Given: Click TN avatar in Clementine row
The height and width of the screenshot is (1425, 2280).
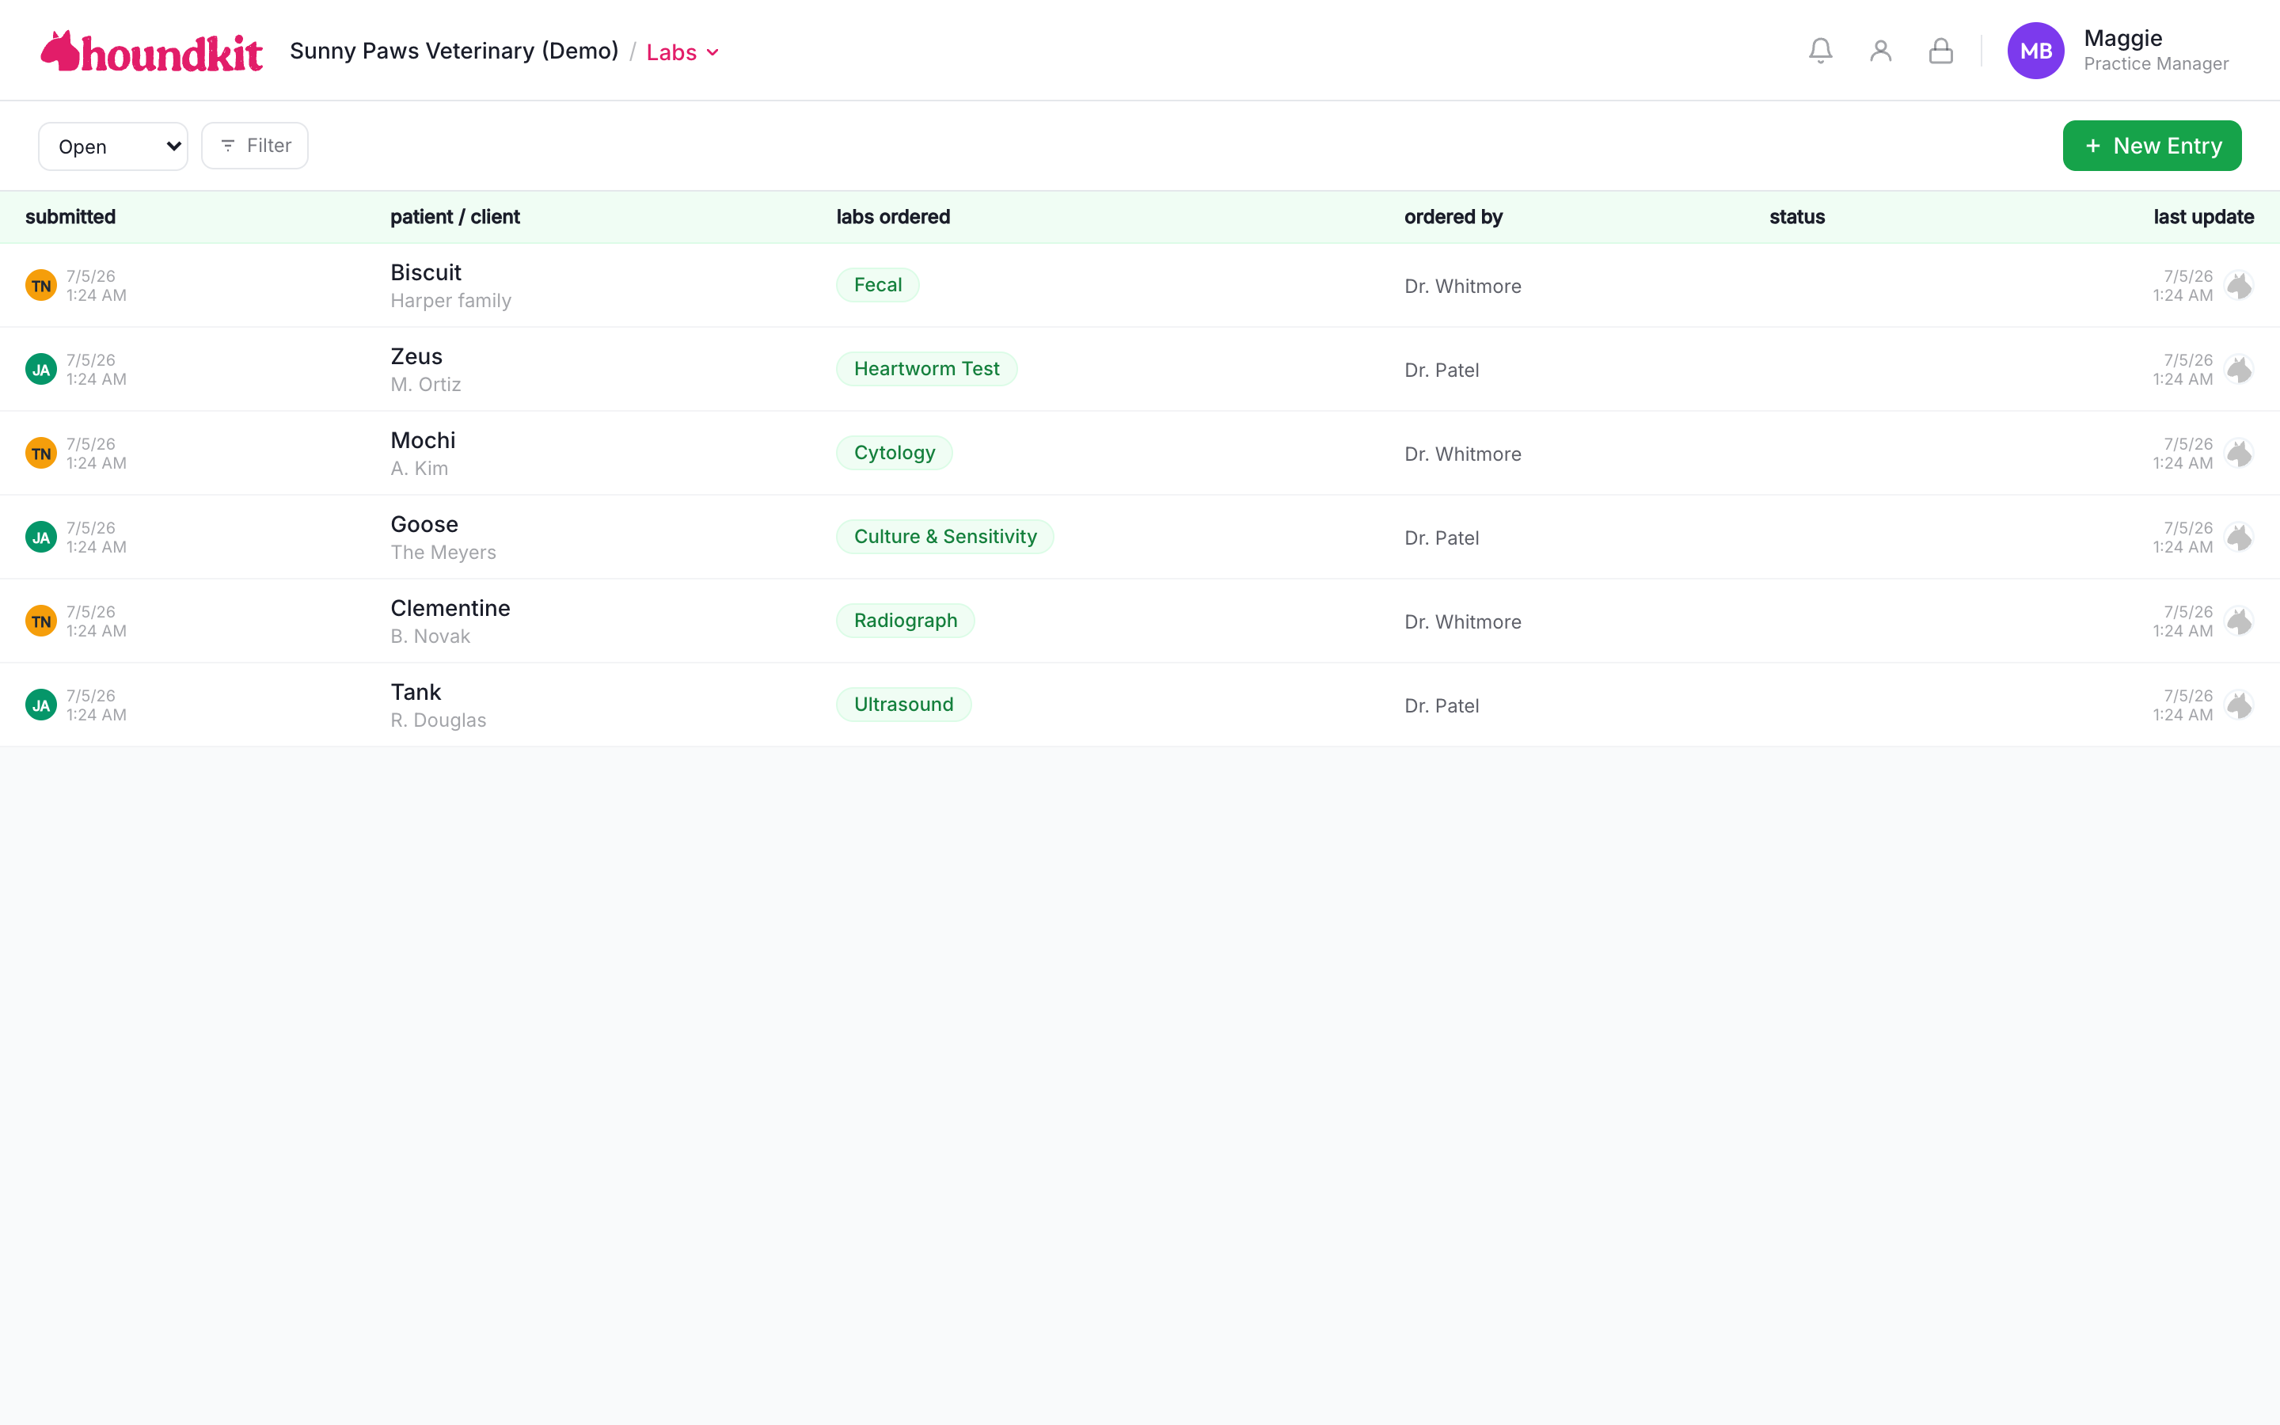Looking at the screenshot, I should pos(40,621).
